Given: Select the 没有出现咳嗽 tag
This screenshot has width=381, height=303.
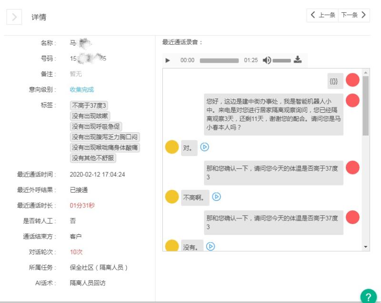Looking at the screenshot, I should click(x=90, y=116).
